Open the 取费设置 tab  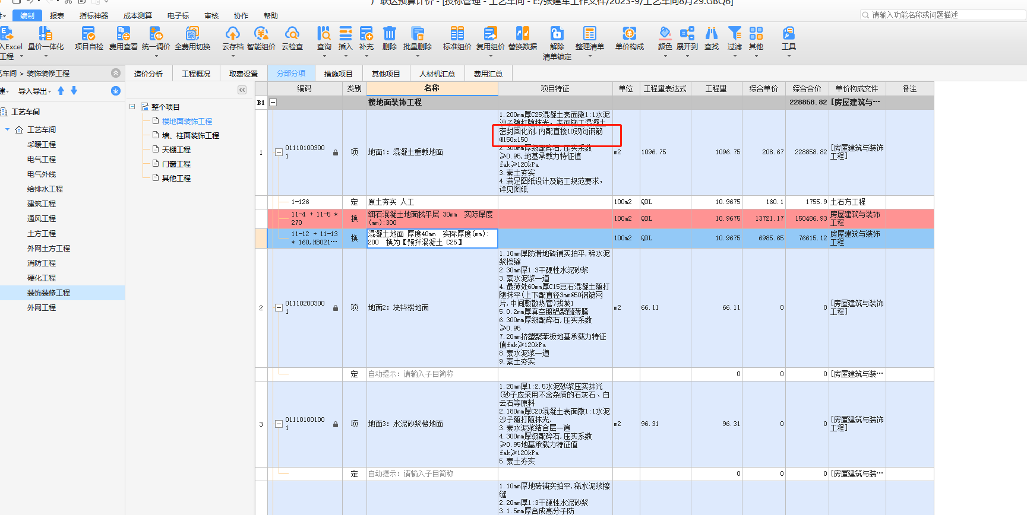click(x=244, y=74)
